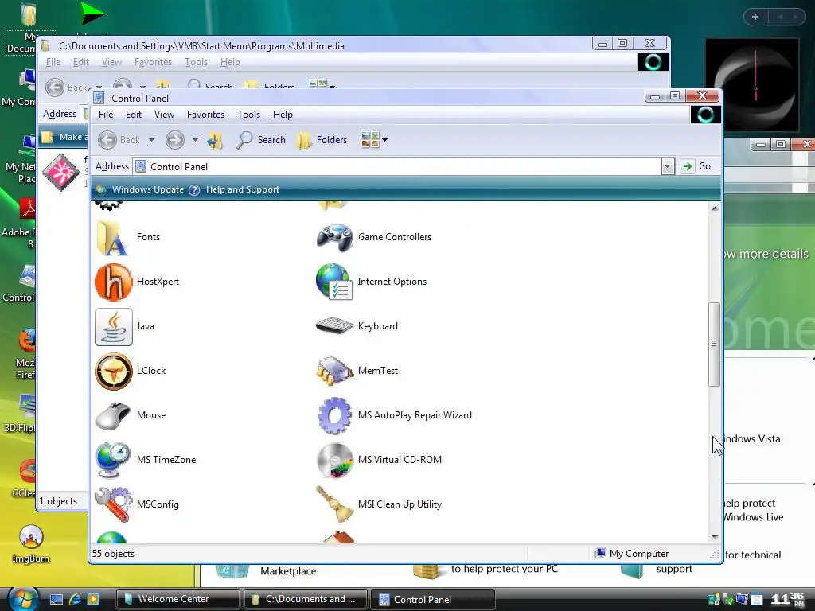Open the Java control panel icon
The image size is (815, 611).
click(114, 327)
